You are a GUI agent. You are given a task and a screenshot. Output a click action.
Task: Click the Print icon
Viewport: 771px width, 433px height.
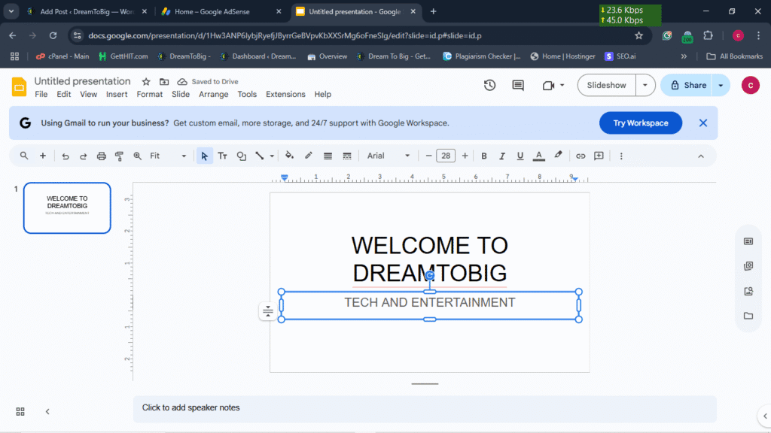coord(102,156)
